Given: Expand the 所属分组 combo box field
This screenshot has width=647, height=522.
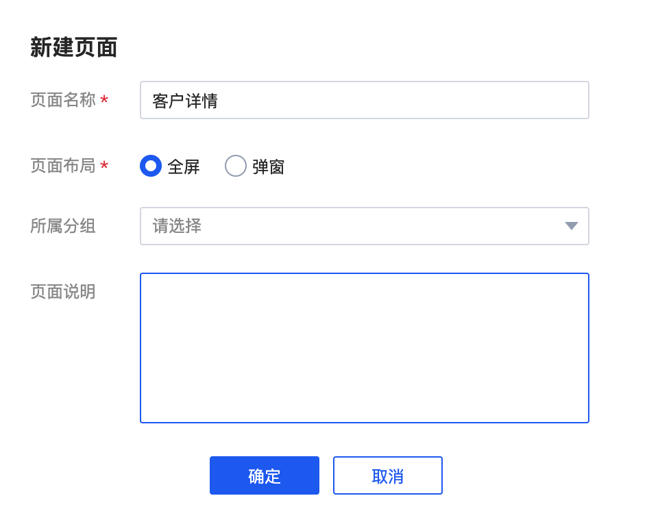Looking at the screenshot, I should (365, 226).
